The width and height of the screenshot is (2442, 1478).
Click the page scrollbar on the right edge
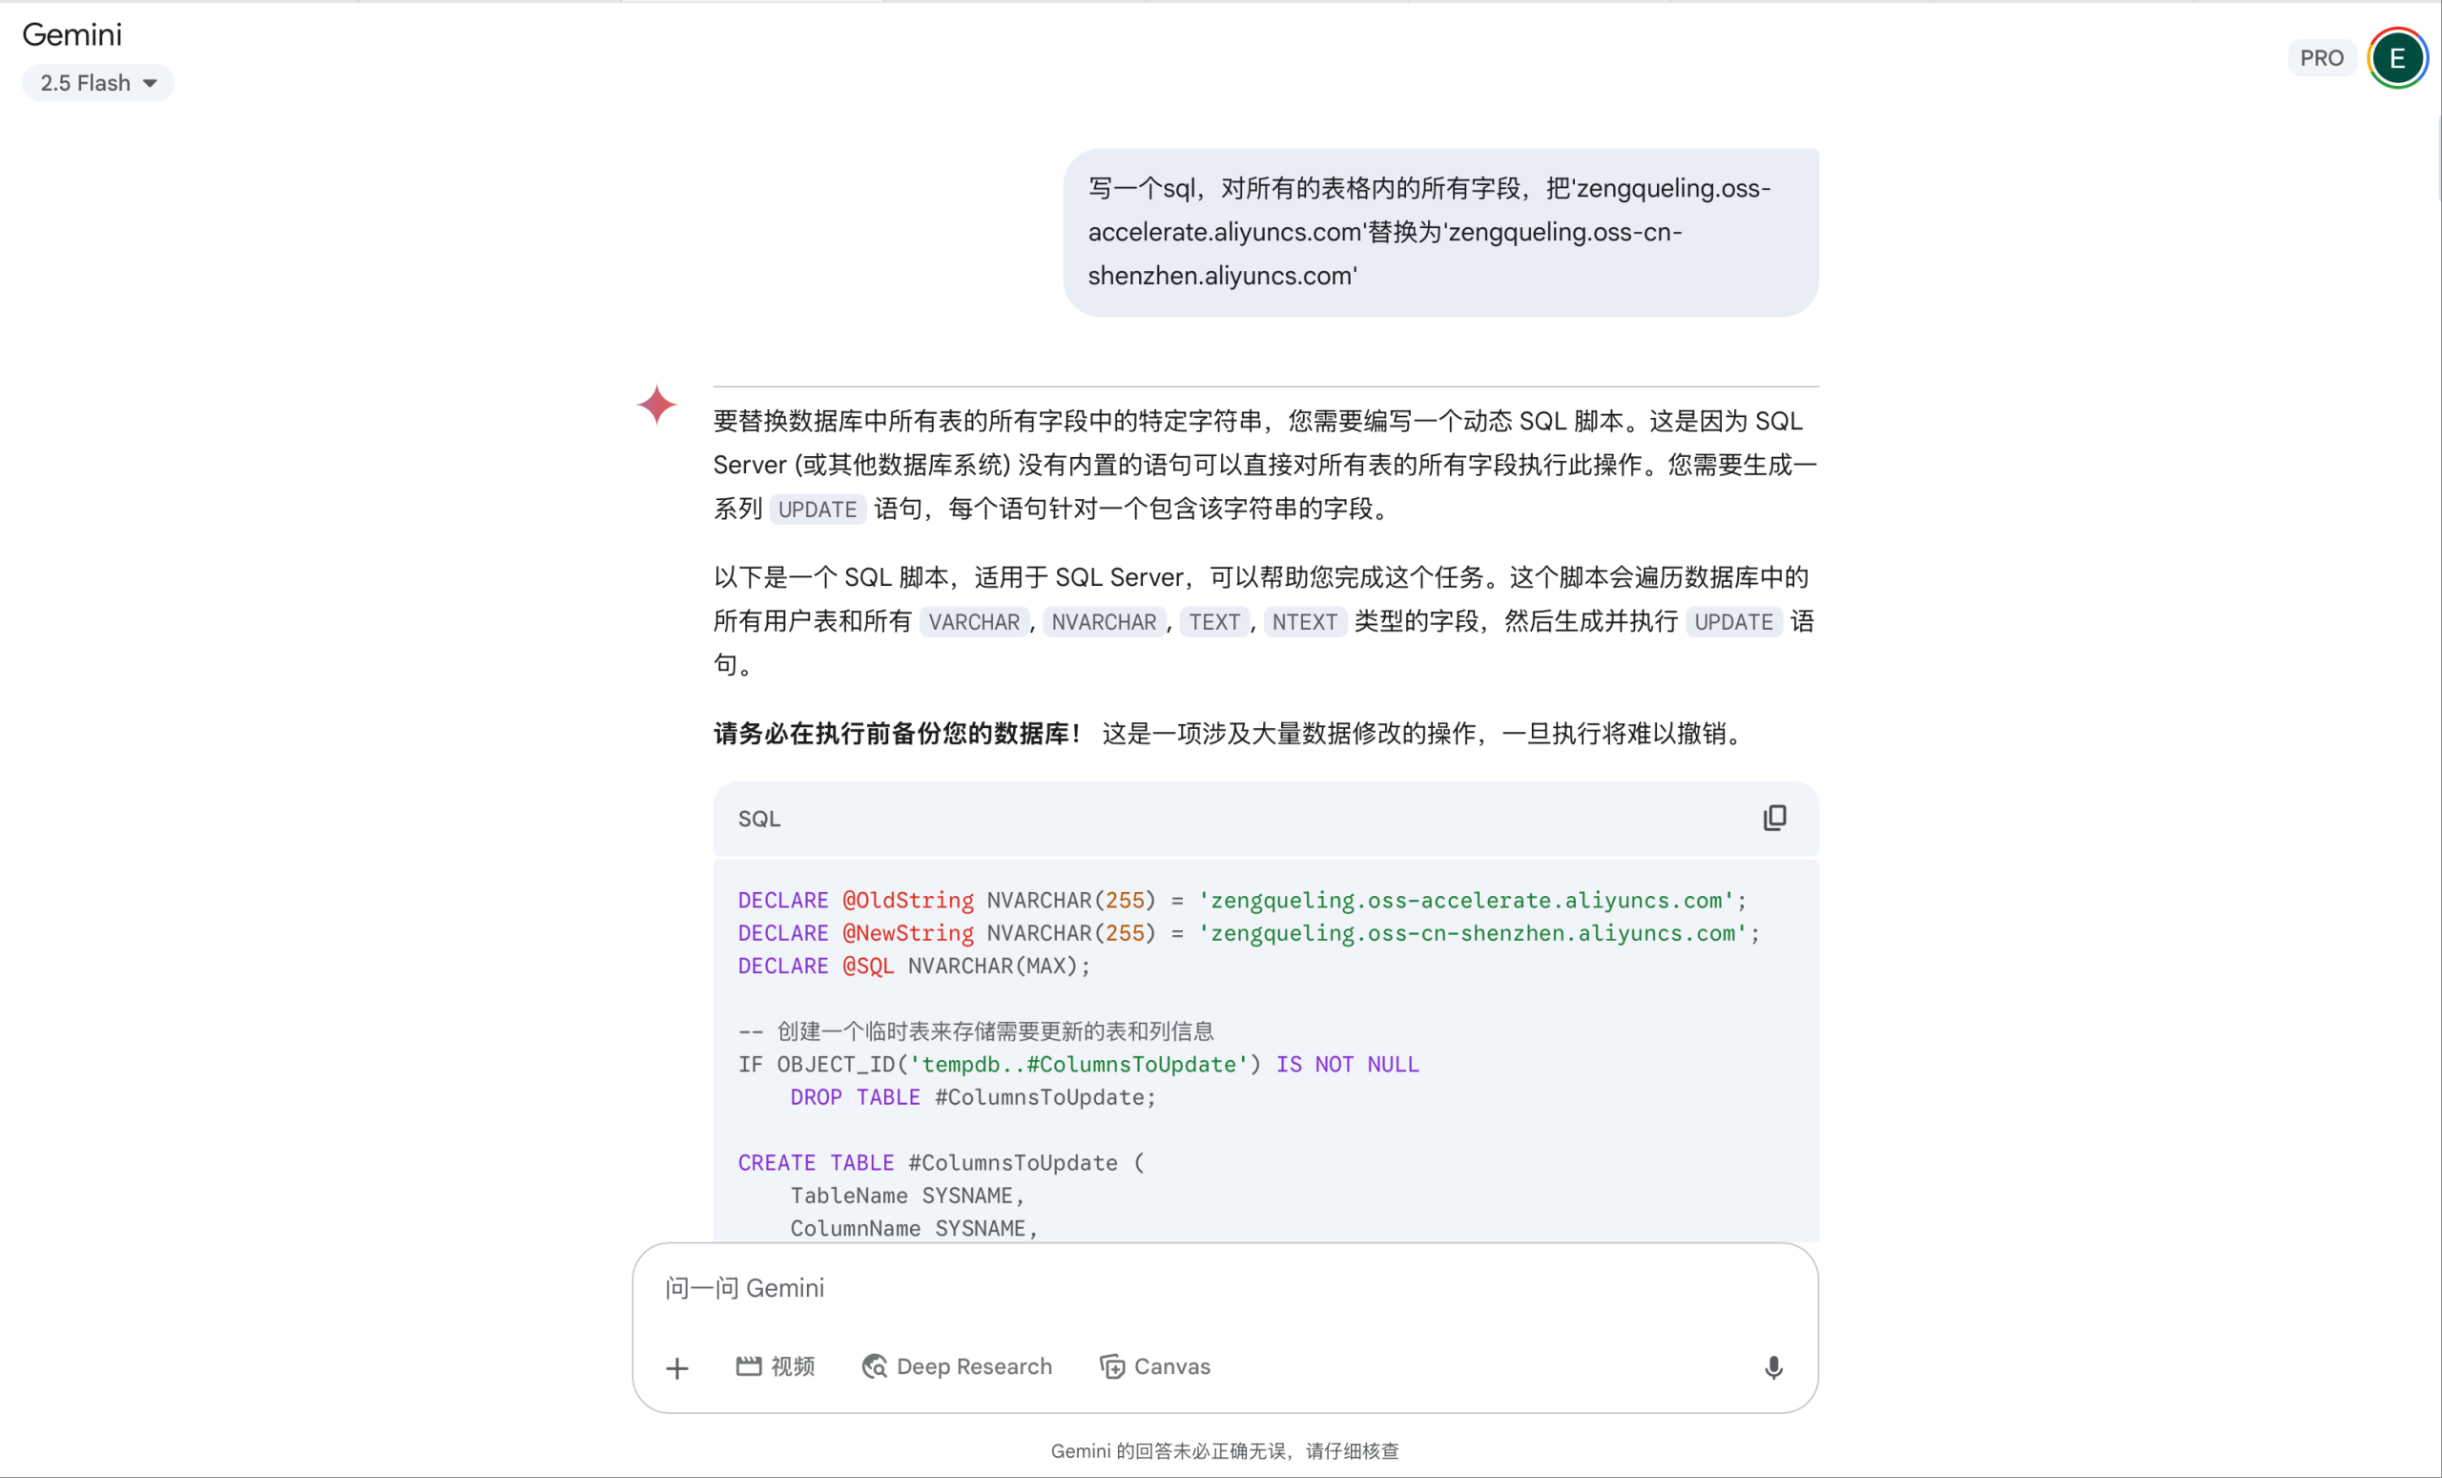click(2438, 158)
